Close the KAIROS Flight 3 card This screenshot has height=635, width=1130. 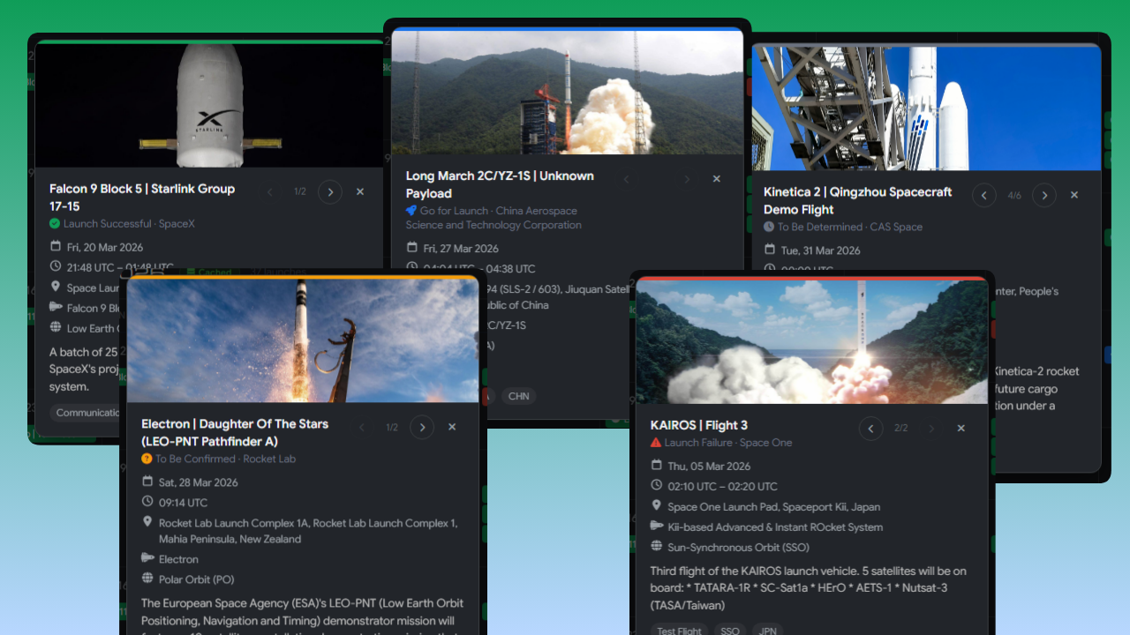(961, 429)
